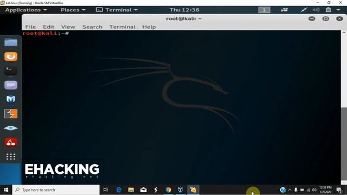The width and height of the screenshot is (347, 195).
Task: Click the terminal prompt line root@kali
Action: 46,34
